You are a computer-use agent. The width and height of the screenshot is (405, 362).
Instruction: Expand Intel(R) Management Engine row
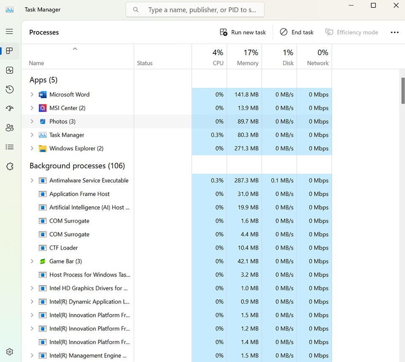tap(32, 356)
